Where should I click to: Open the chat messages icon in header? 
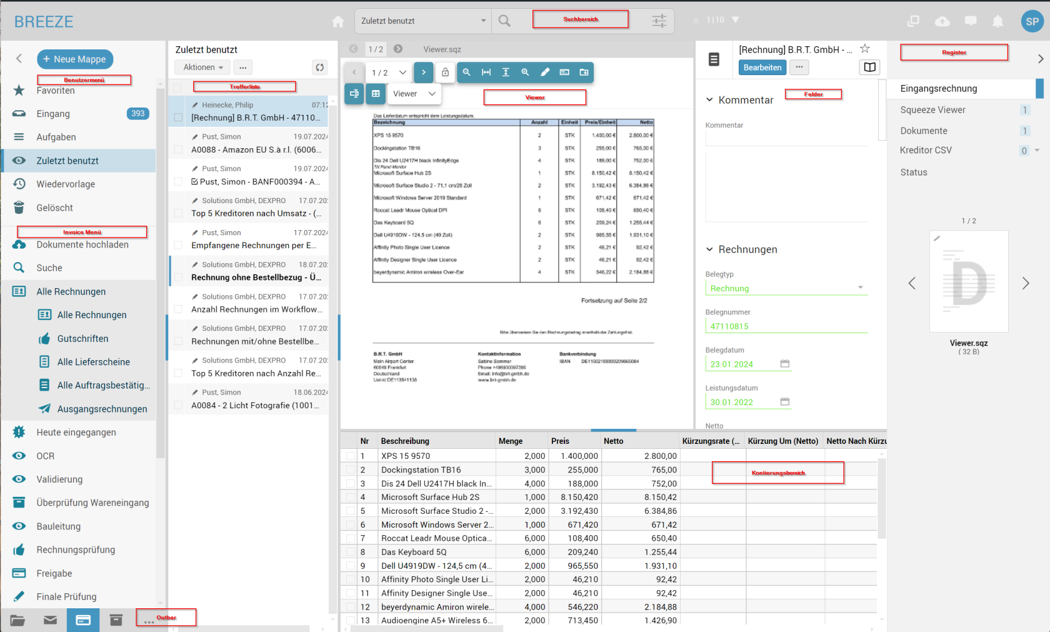coord(971,21)
